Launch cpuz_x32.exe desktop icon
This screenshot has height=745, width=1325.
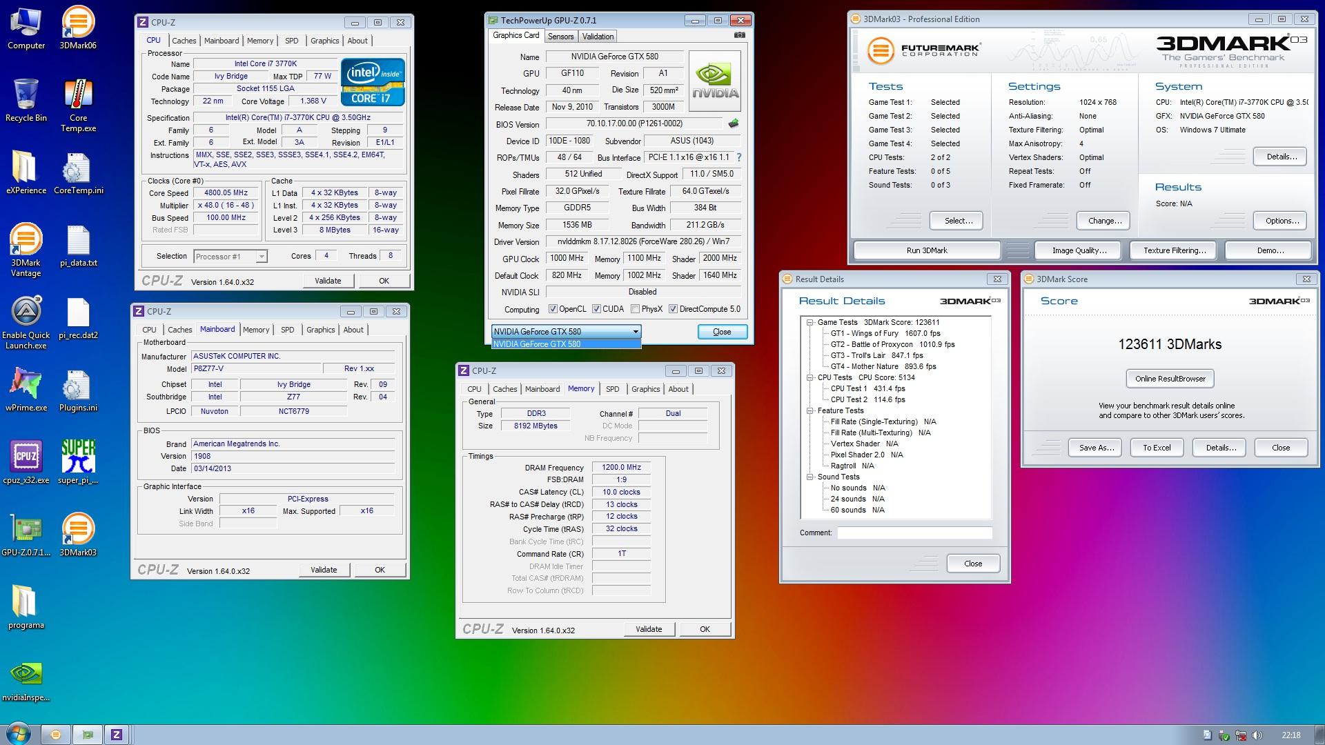[26, 463]
